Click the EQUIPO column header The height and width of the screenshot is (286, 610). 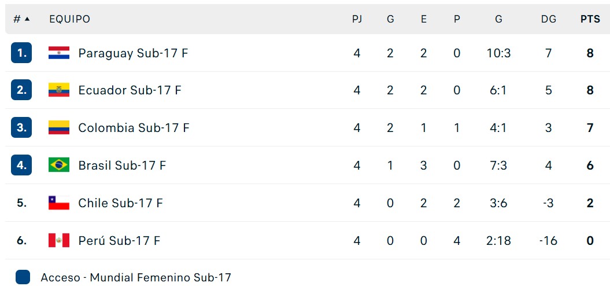69,19
